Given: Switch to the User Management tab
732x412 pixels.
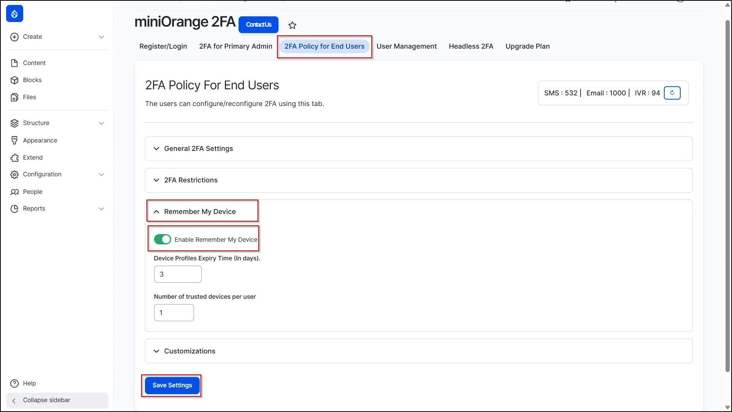Looking at the screenshot, I should tap(407, 46).
